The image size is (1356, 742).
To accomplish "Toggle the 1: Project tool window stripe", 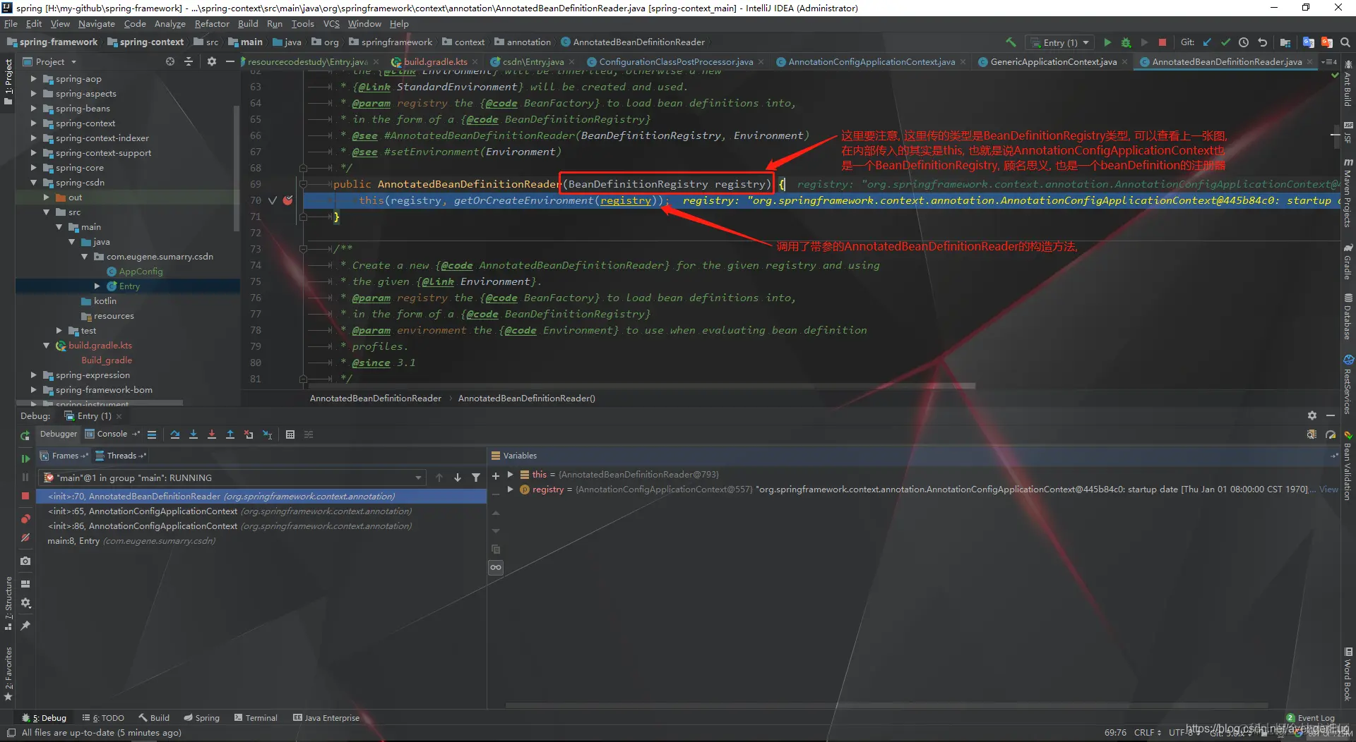I will click(8, 81).
